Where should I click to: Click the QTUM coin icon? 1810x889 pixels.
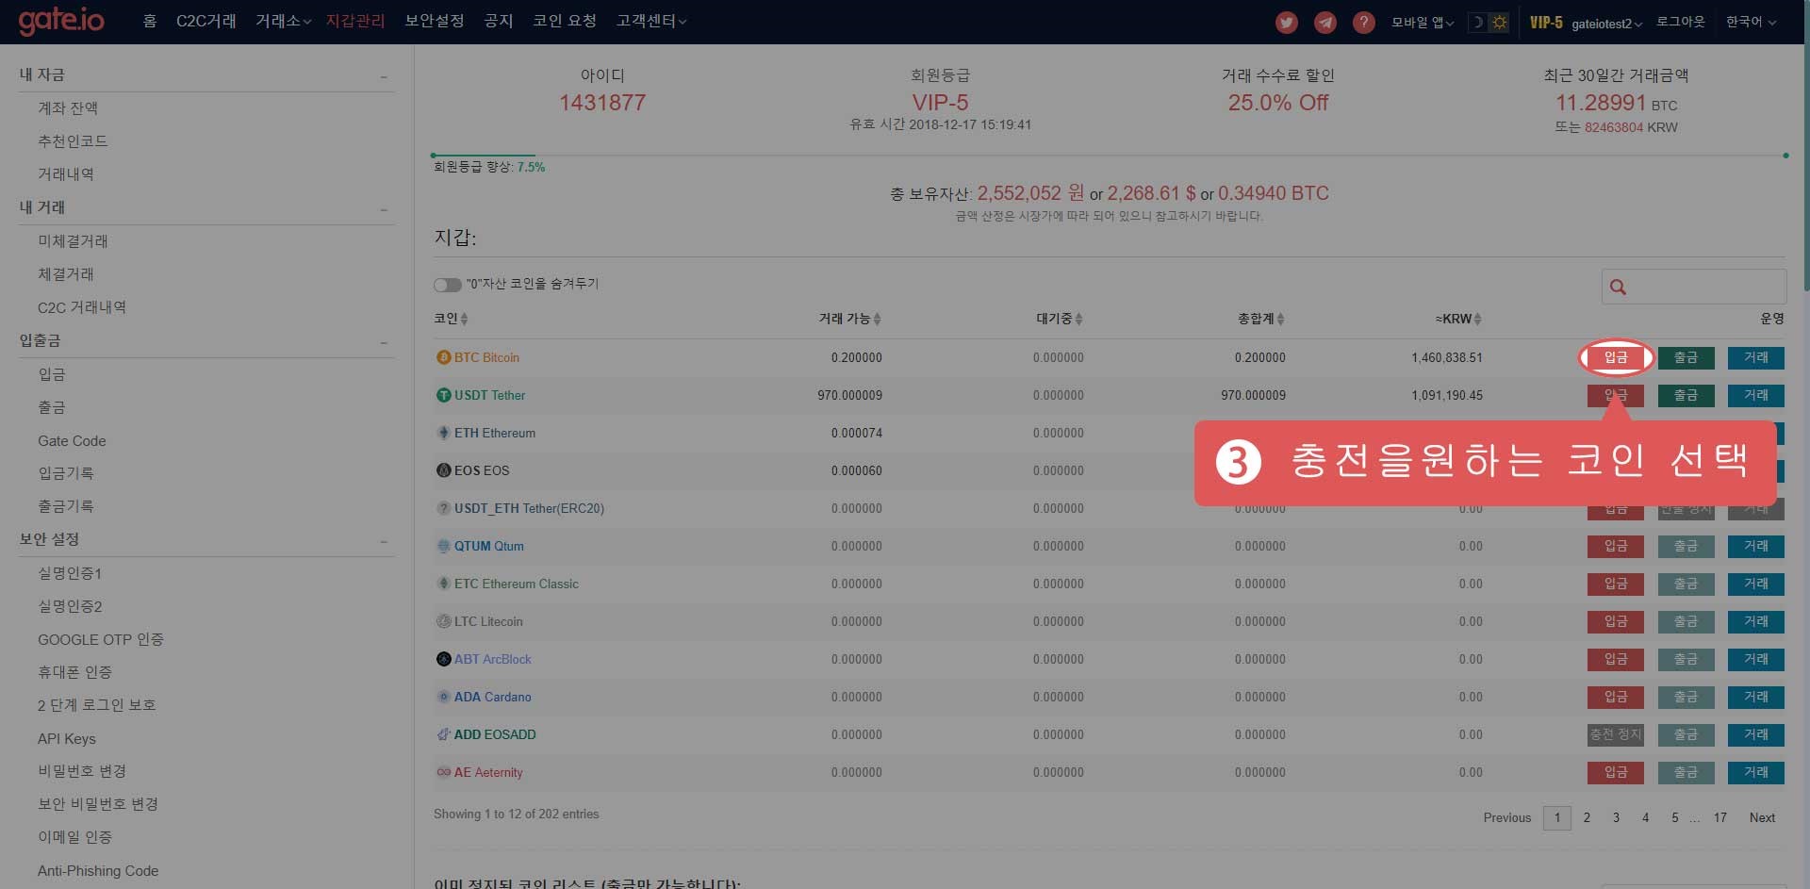[x=443, y=546]
